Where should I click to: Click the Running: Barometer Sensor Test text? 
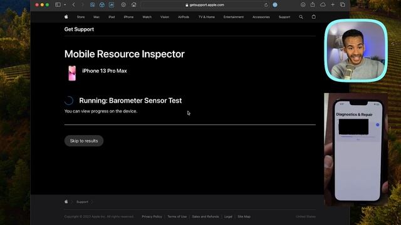pos(130,101)
